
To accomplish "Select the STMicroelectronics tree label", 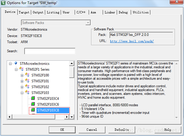I will (x=35, y=64).
